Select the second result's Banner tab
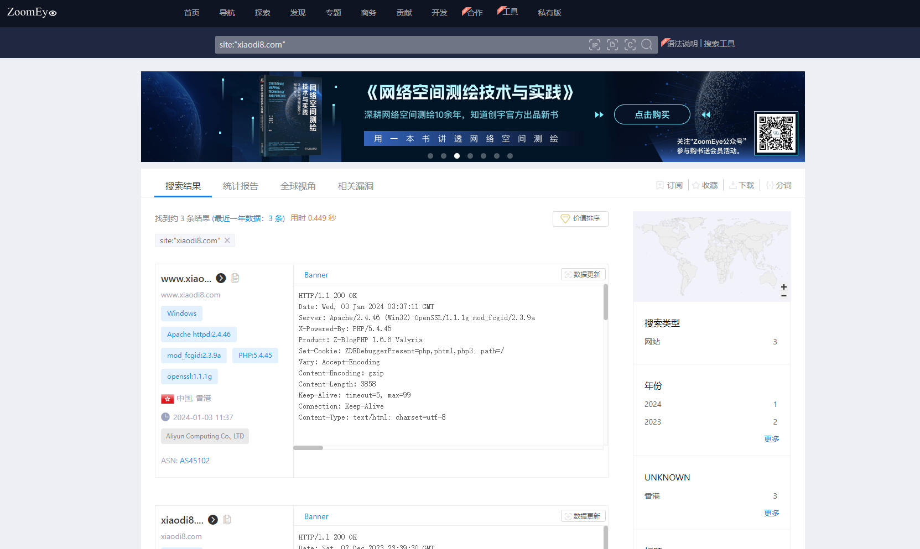Screen dimensions: 920x549 point(316,516)
